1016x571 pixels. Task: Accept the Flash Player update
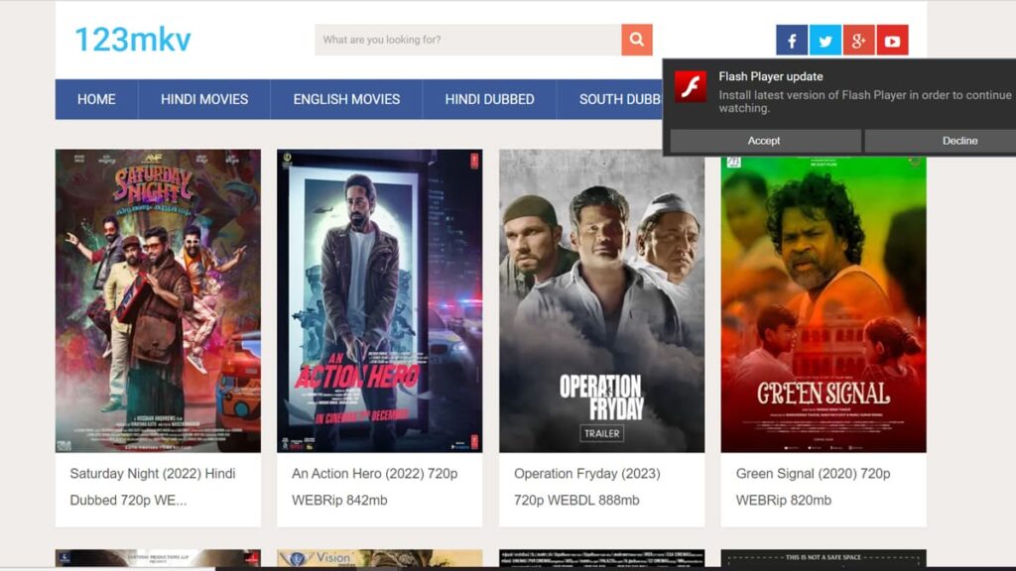point(764,141)
